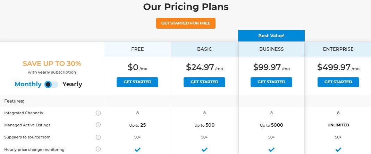Open info icon for Integrated Channels
Screen dimensions: 371x154
pos(98,113)
